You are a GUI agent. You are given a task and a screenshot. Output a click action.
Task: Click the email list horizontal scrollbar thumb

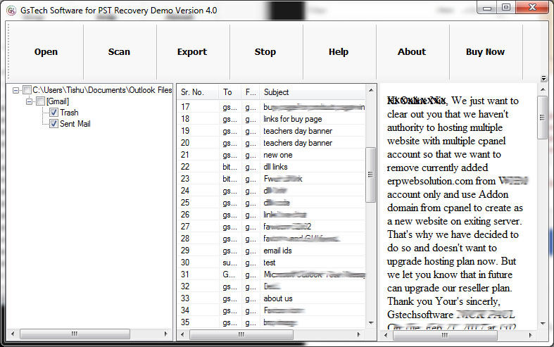tap(241, 334)
